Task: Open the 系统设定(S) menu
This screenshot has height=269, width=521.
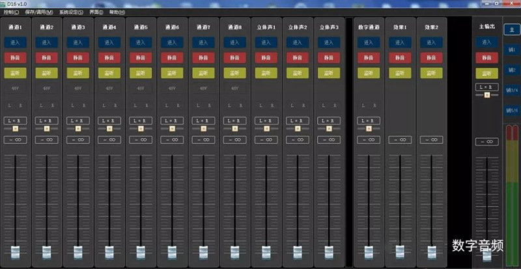Action: pyautogui.click(x=72, y=12)
